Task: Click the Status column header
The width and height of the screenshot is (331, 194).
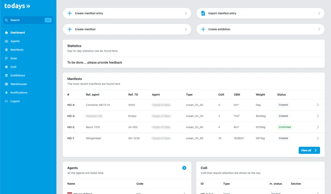Action: tap(281, 95)
